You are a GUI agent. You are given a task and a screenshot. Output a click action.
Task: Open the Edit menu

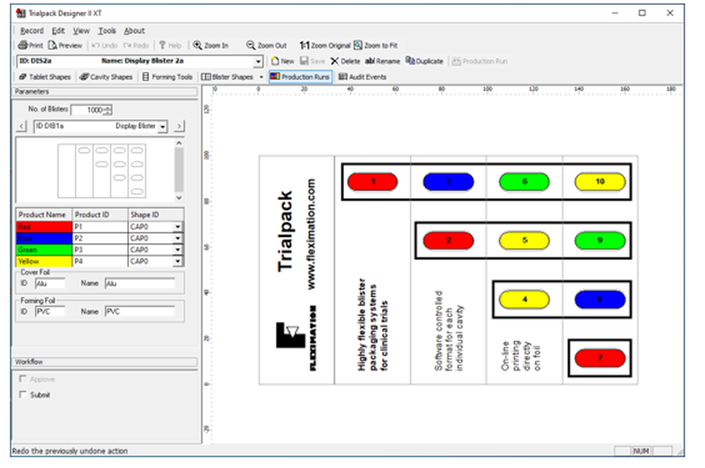point(58,30)
